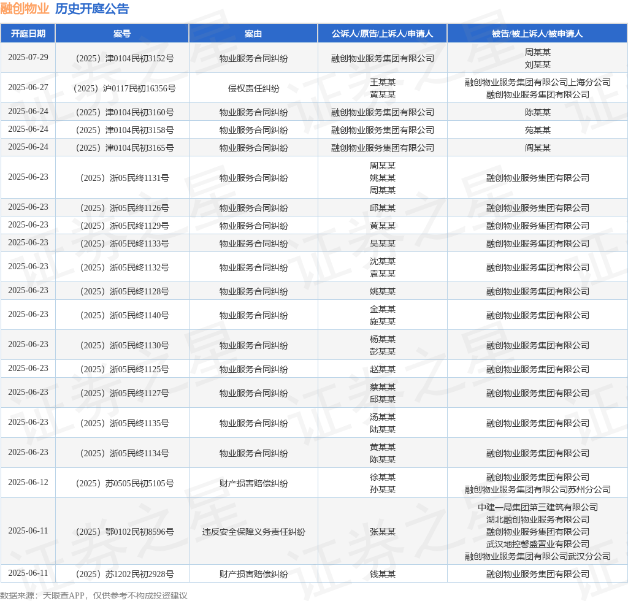
Task: Click case number （2025）浙05民终1132号
Action: pyautogui.click(x=125, y=267)
